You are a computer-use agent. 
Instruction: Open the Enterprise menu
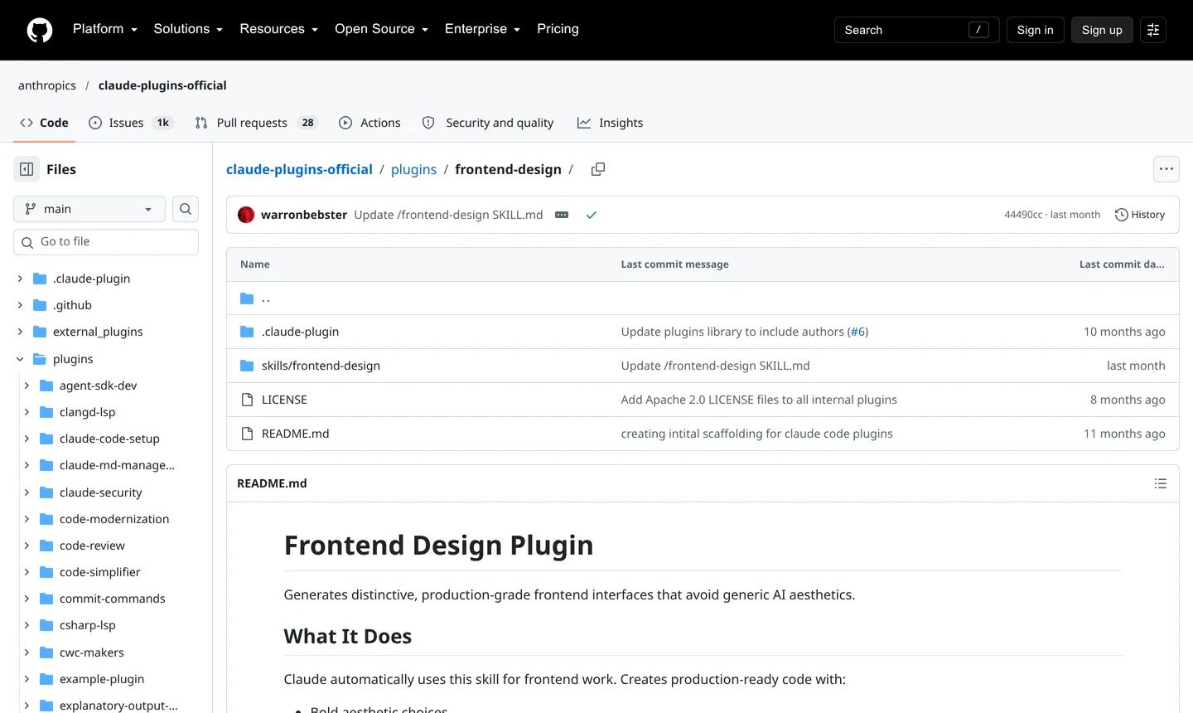[x=482, y=29]
